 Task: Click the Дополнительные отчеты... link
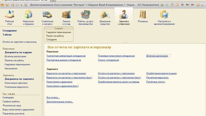click(x=60, y=102)
